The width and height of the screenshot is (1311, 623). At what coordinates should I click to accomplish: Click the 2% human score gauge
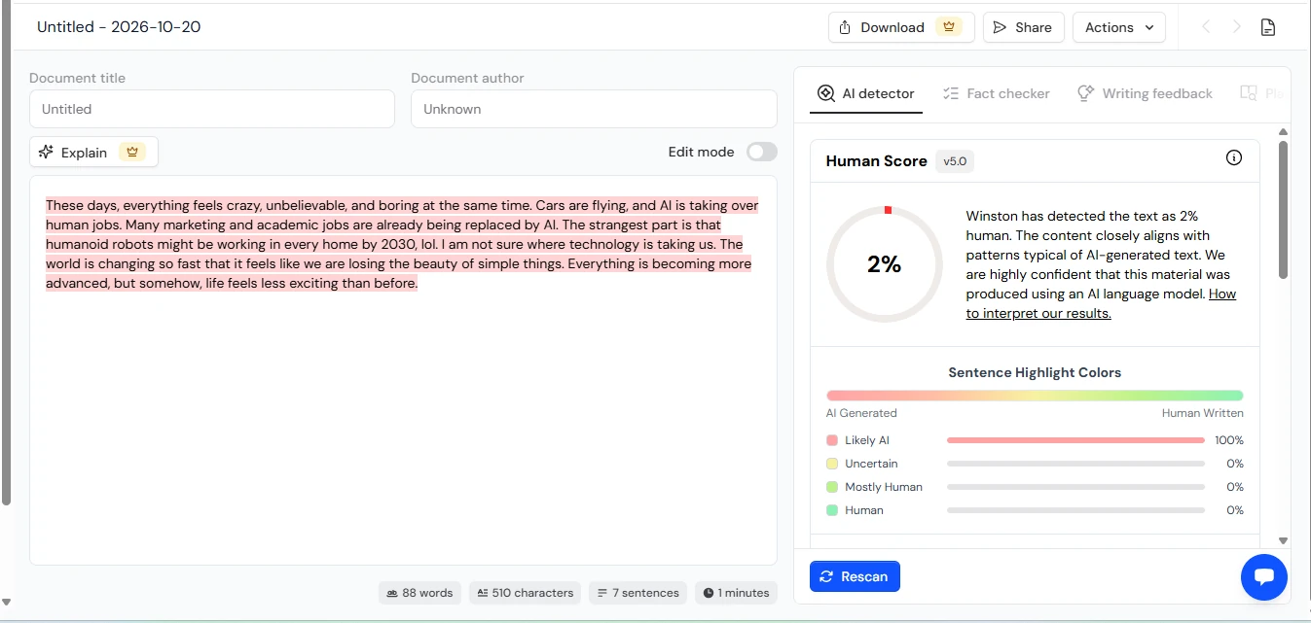pos(884,264)
